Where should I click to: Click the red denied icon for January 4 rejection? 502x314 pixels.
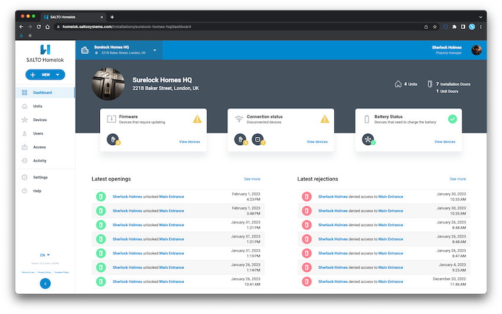point(307,267)
